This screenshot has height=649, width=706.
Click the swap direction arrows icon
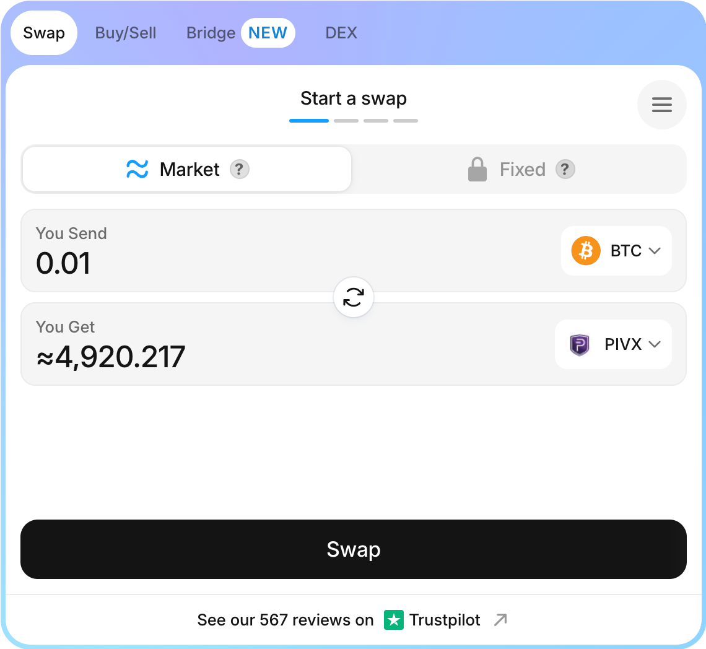tap(354, 297)
